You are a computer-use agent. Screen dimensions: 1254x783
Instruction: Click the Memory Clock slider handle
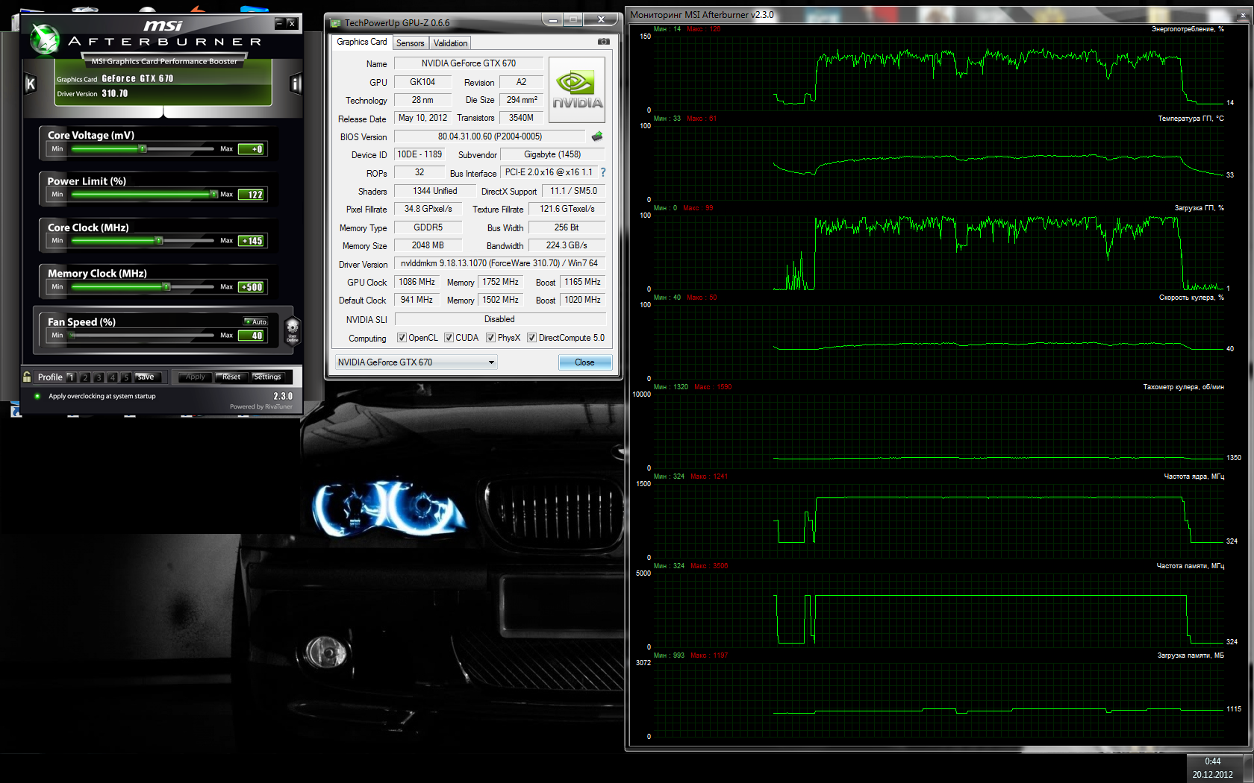(x=166, y=287)
